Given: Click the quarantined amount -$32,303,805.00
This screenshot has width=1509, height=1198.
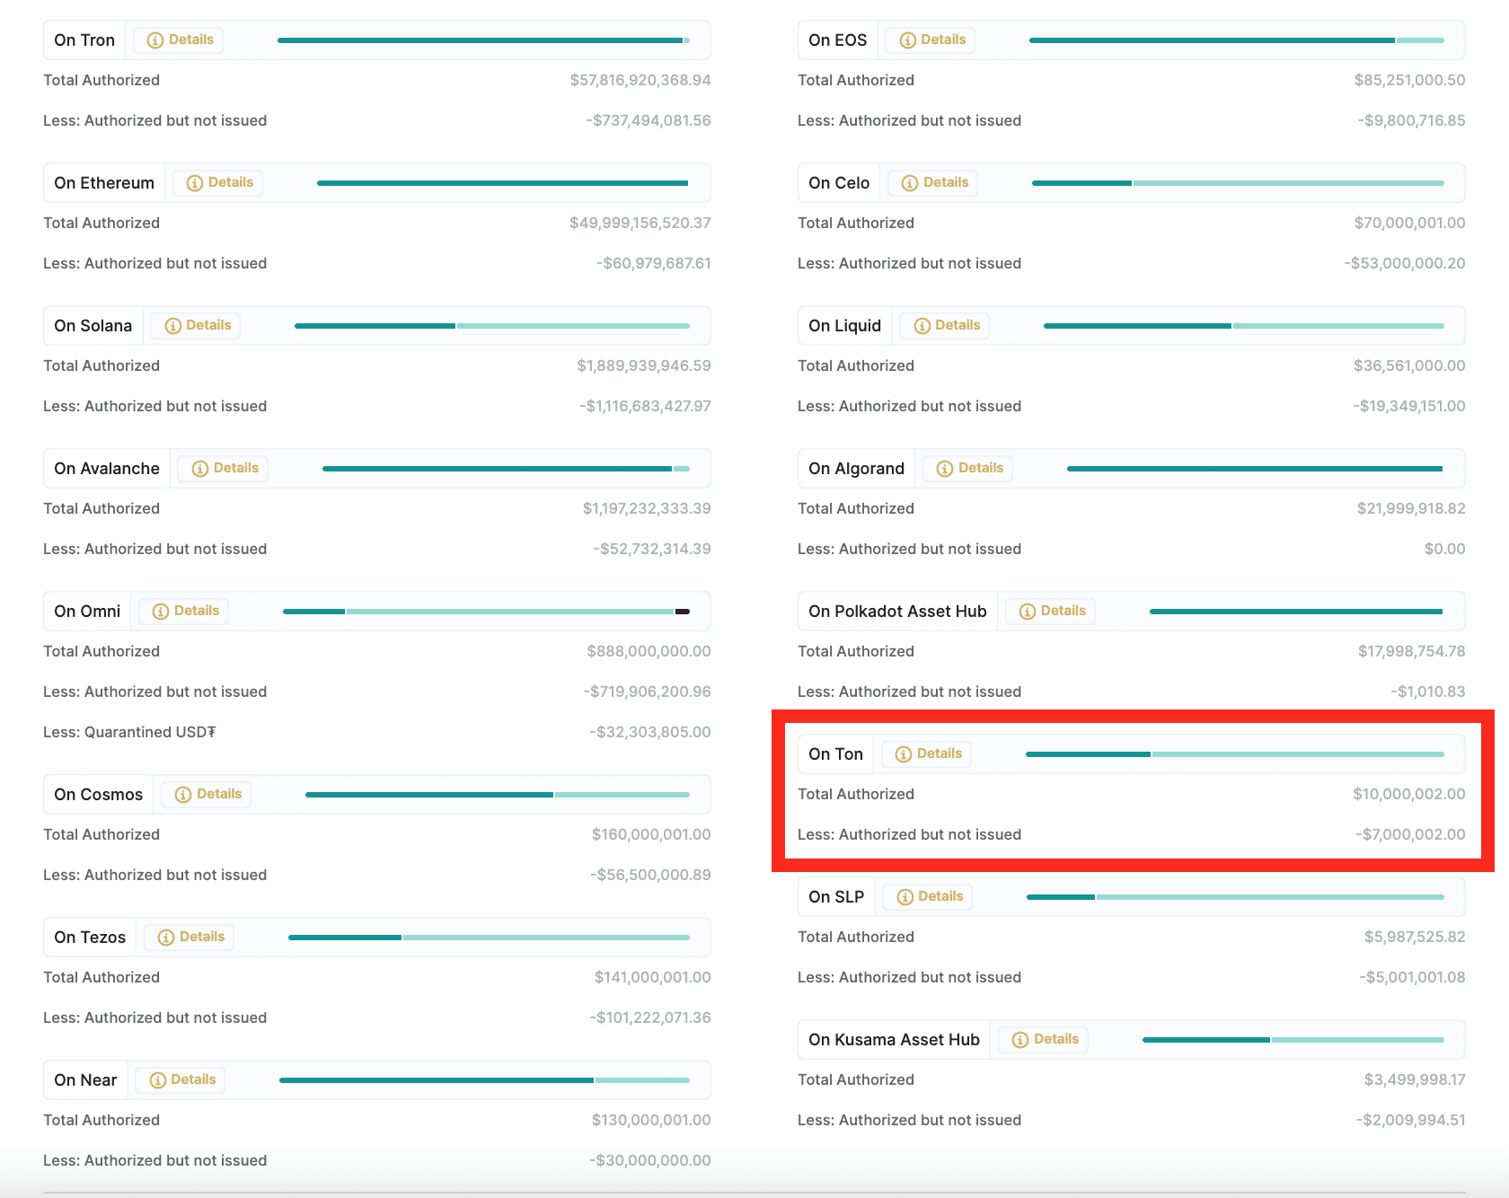Looking at the screenshot, I should (650, 733).
